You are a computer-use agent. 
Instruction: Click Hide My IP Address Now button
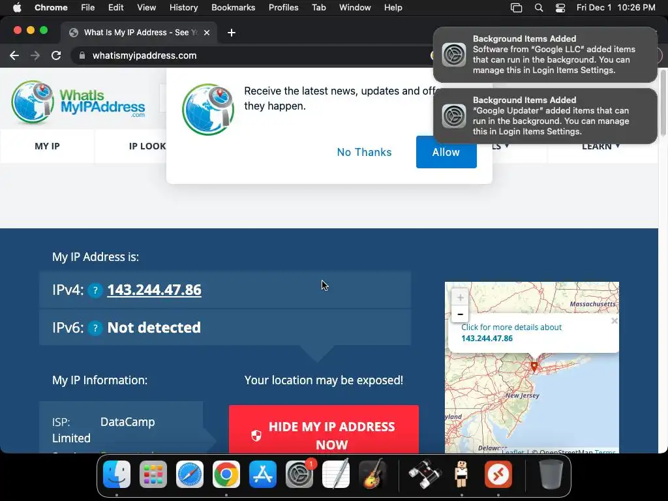click(324, 429)
